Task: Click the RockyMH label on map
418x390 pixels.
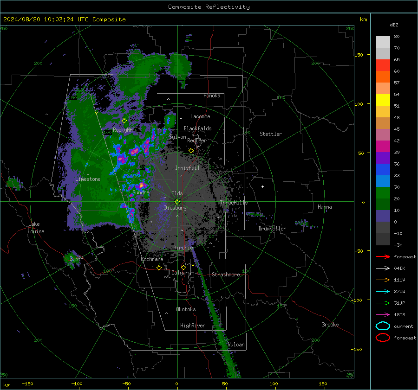Action: 123,130
